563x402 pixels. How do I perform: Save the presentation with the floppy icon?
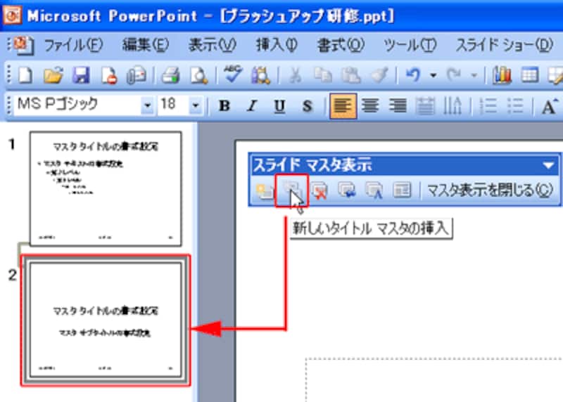[x=81, y=75]
